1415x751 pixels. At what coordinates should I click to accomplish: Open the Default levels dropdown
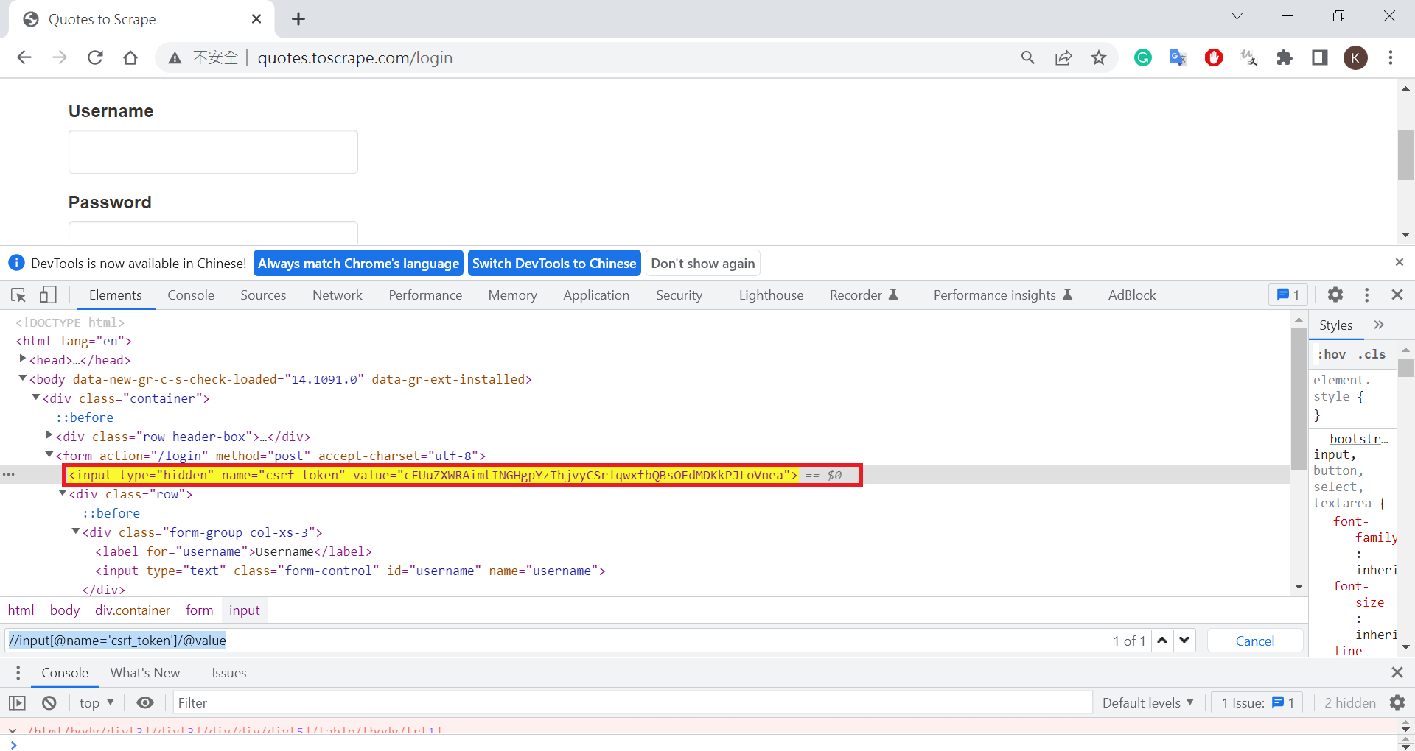click(x=1147, y=703)
